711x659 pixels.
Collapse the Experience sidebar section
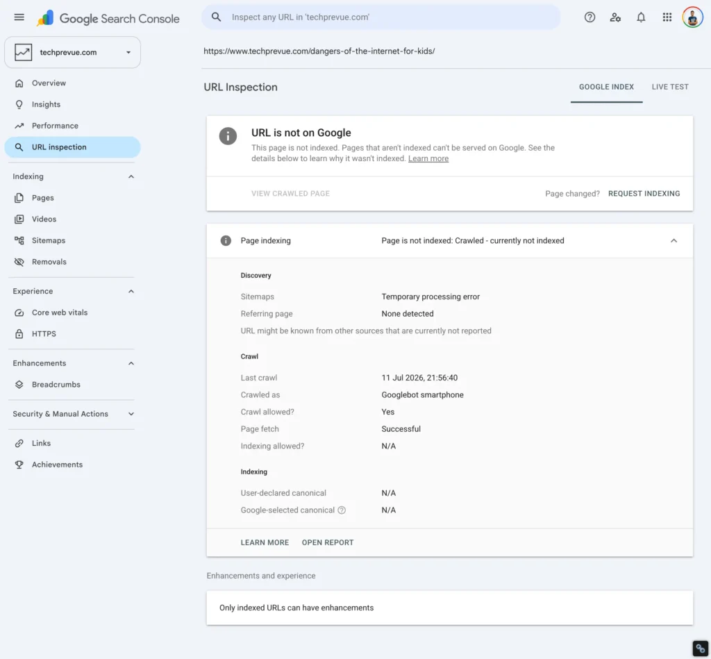tap(131, 291)
